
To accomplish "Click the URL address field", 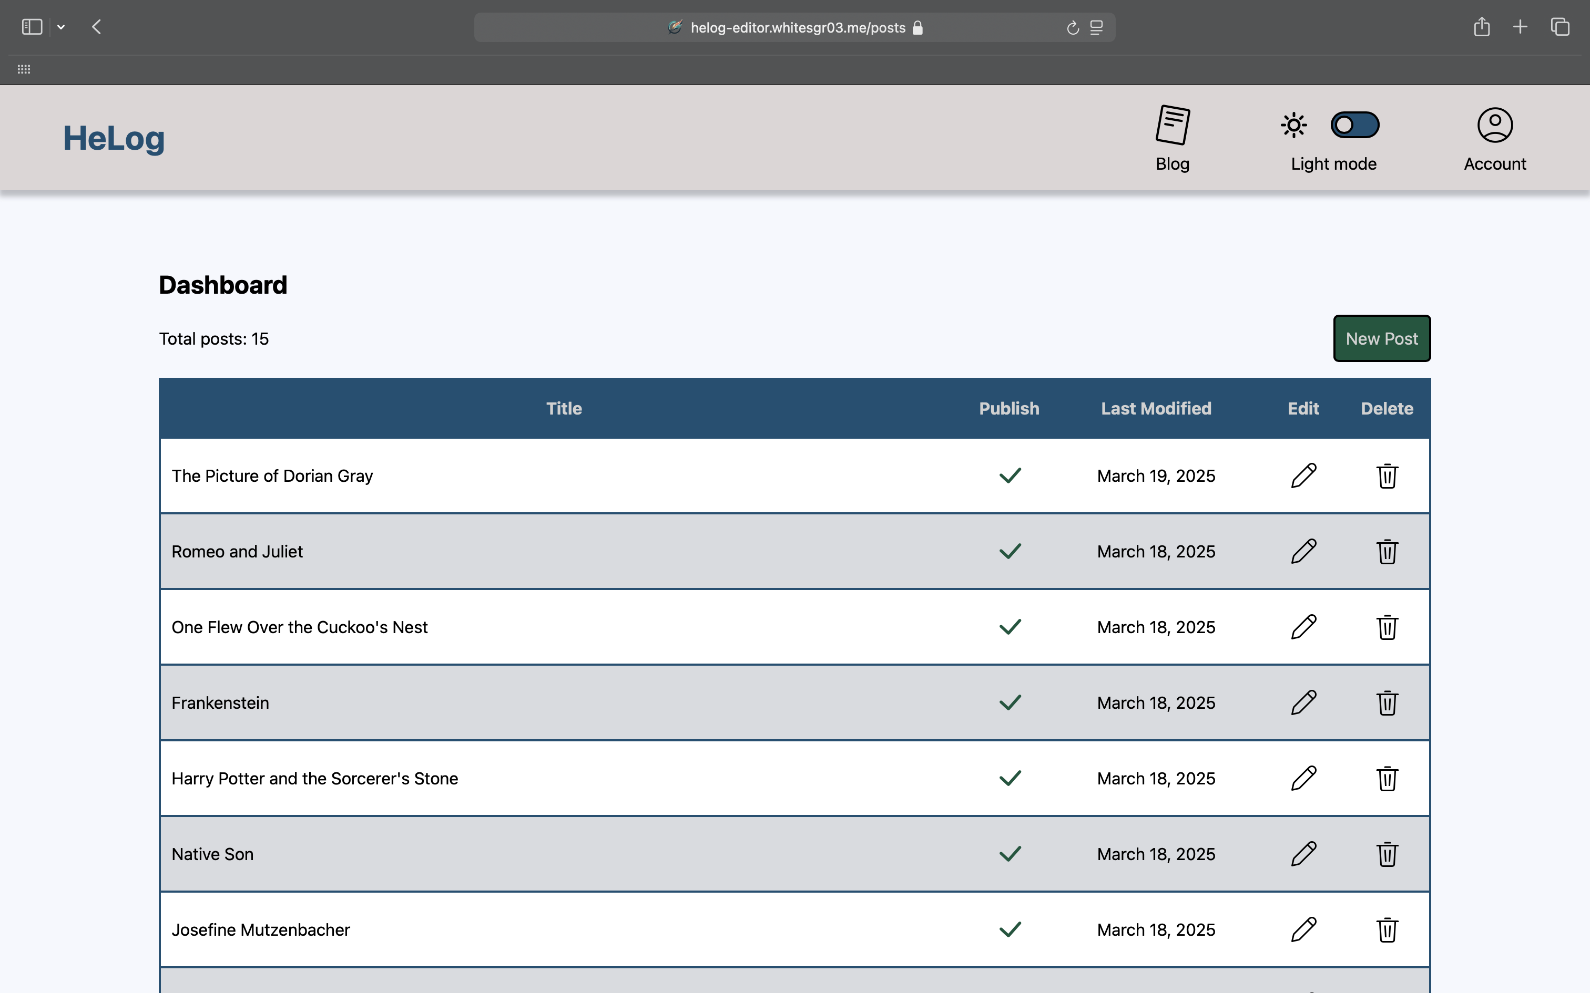I will [x=797, y=27].
